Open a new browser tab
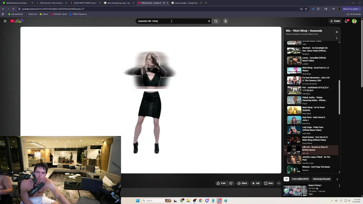 (x=206, y=3)
